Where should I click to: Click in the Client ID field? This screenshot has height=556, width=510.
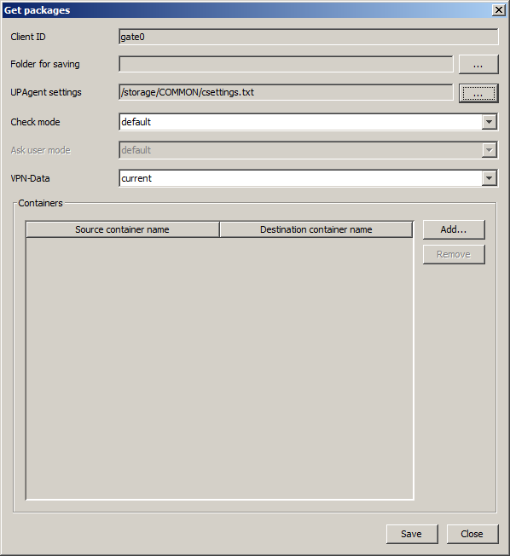(309, 37)
